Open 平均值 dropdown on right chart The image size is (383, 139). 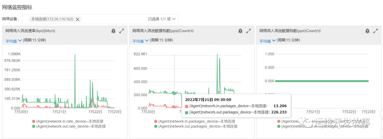pyautogui.click(x=268, y=41)
